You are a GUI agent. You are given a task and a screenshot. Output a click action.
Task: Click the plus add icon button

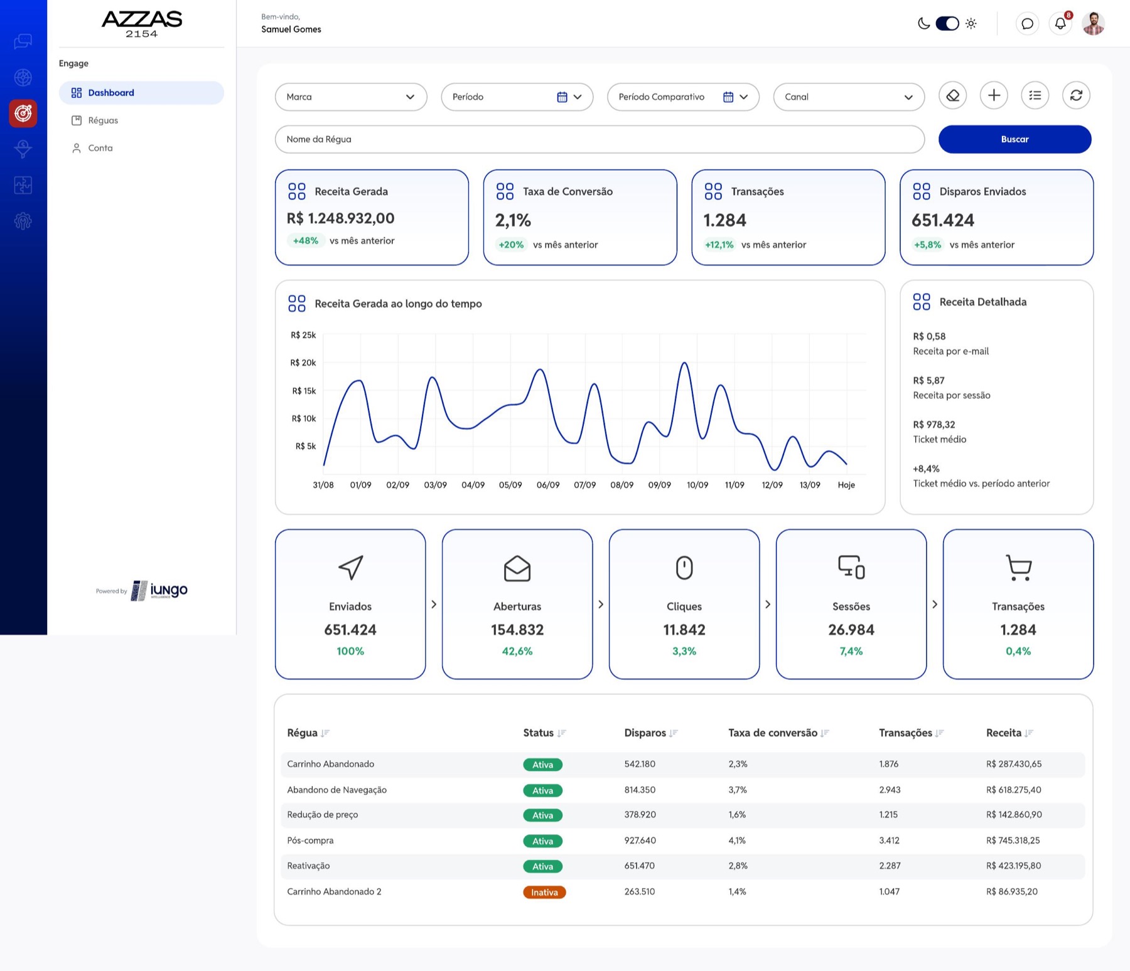(994, 96)
